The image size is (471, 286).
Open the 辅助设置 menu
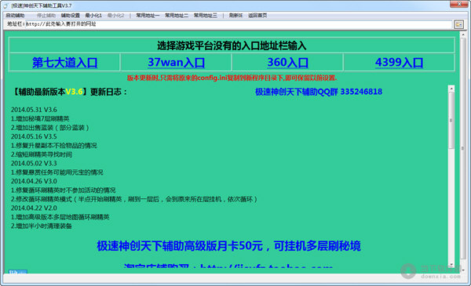point(71,16)
